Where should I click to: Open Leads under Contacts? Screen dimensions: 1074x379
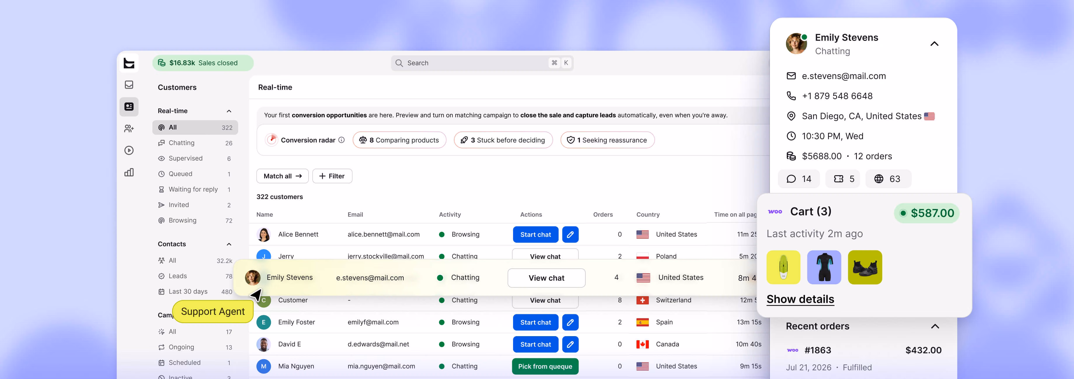pos(195,276)
